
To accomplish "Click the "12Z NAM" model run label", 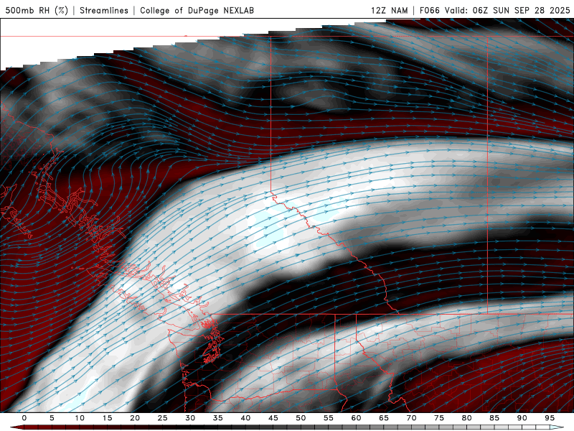I will tap(389, 10).
